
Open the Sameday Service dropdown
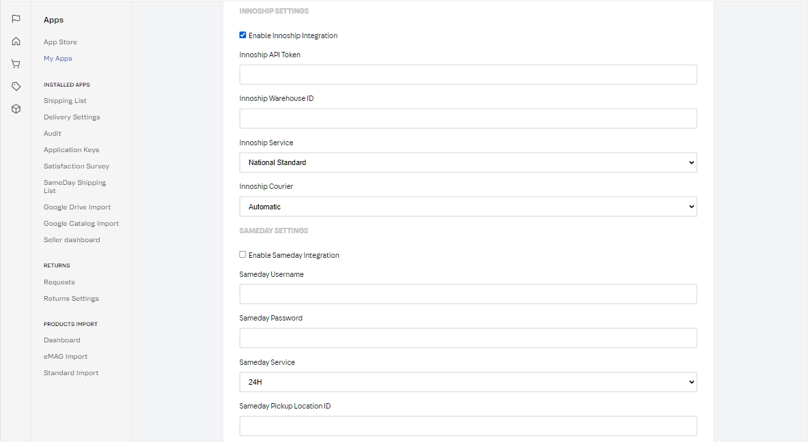(468, 382)
